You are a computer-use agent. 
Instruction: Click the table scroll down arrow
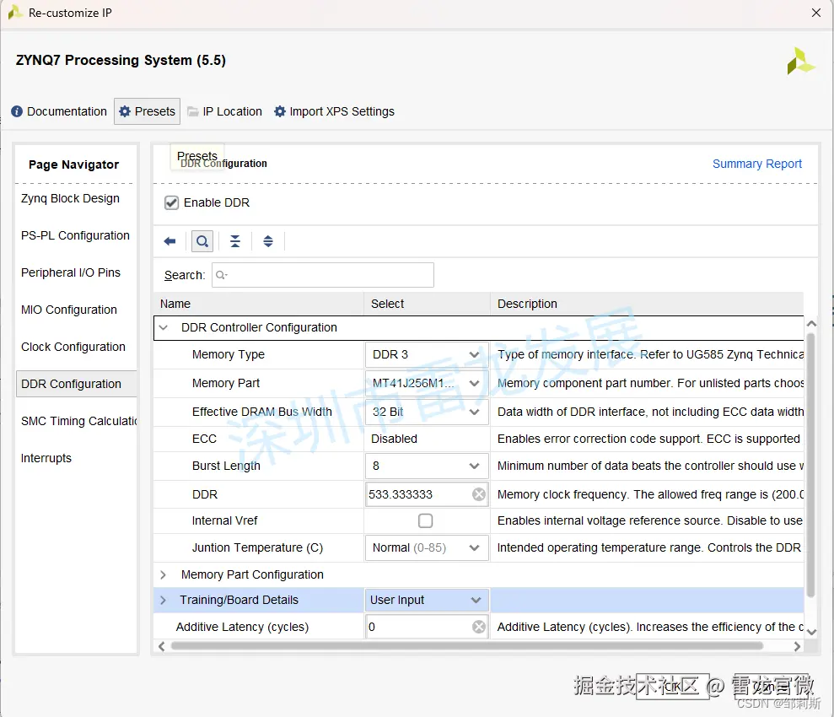click(811, 632)
